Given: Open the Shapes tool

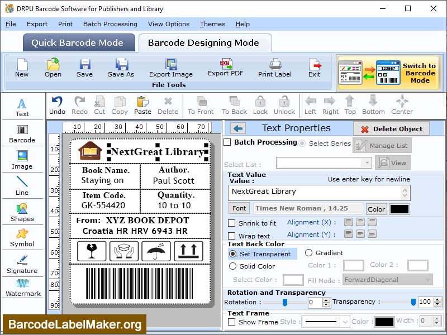Looking at the screenshot, I should [x=22, y=212].
